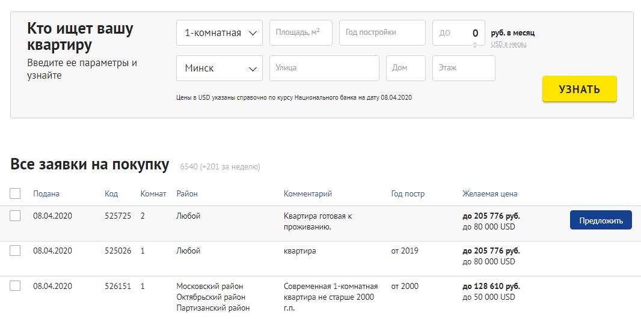
Task: Sort the table by Код column
Action: pos(111,193)
